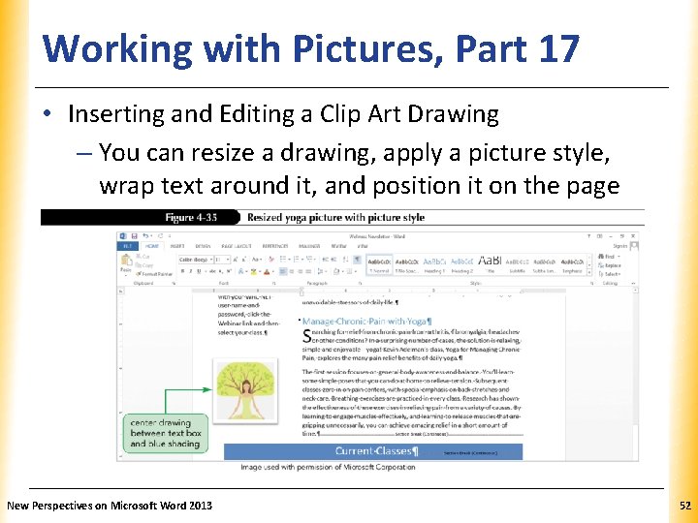The width and height of the screenshot is (698, 523).
Task: Align text to the right
Action: [x=300, y=271]
